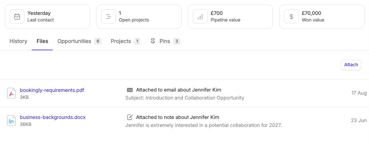Open the business-backgrounds.docx file link
Screen dimensions: 369x145
[x=53, y=117]
